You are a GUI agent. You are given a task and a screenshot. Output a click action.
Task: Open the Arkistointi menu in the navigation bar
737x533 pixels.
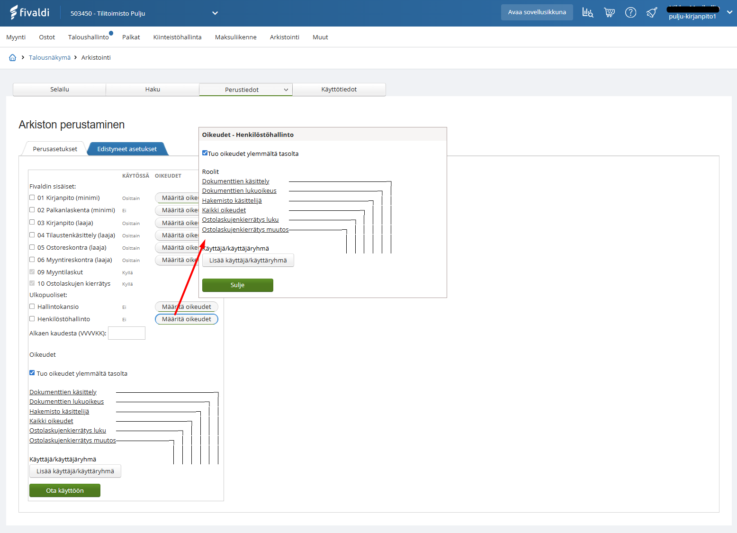click(285, 37)
